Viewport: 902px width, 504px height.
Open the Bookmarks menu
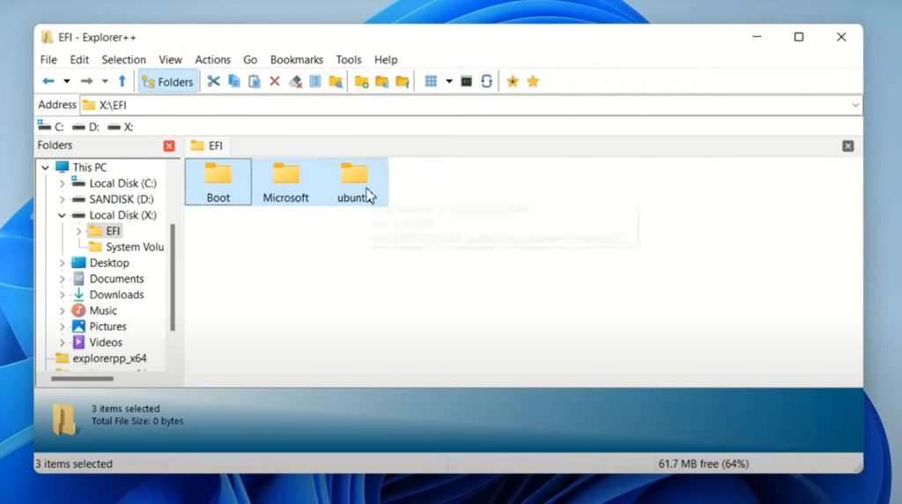(x=297, y=60)
